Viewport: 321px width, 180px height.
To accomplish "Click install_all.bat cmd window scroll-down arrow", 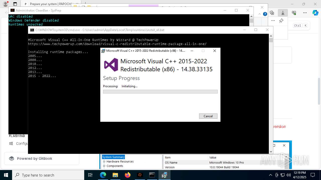I will point(271,152).
